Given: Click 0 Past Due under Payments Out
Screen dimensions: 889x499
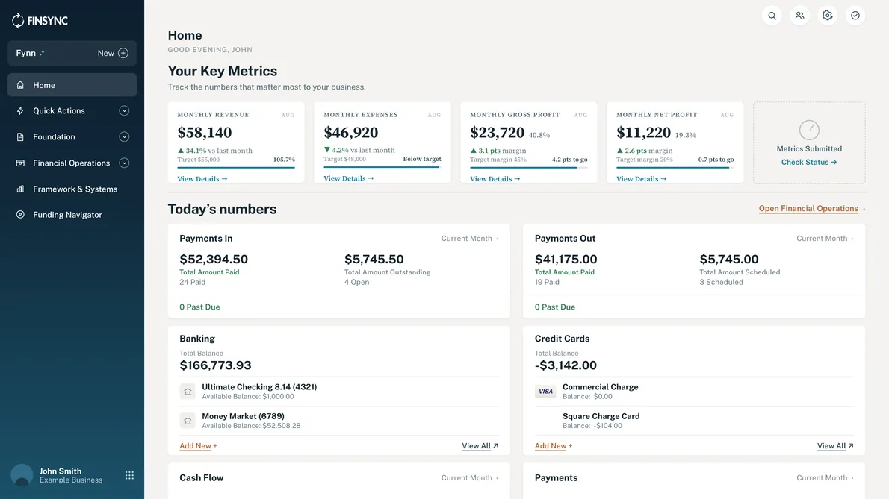Looking at the screenshot, I should click(554, 307).
